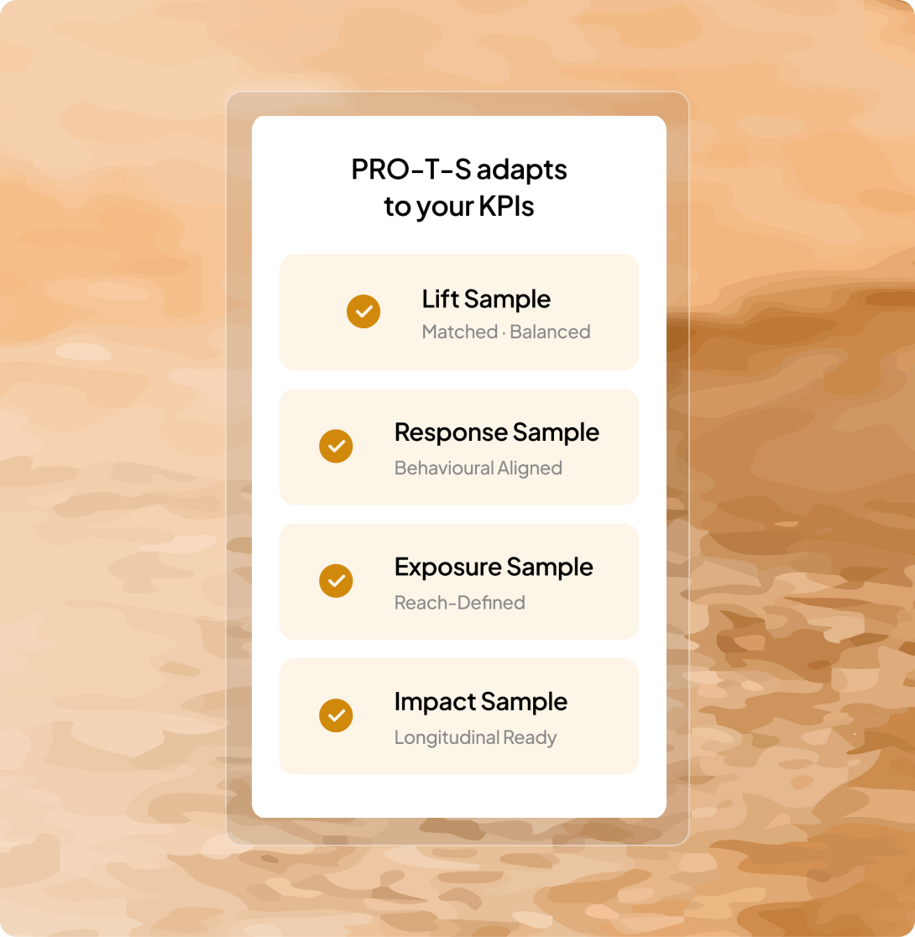Click the 'to your KPIs' heading line
The height and width of the screenshot is (937, 915).
tap(459, 207)
